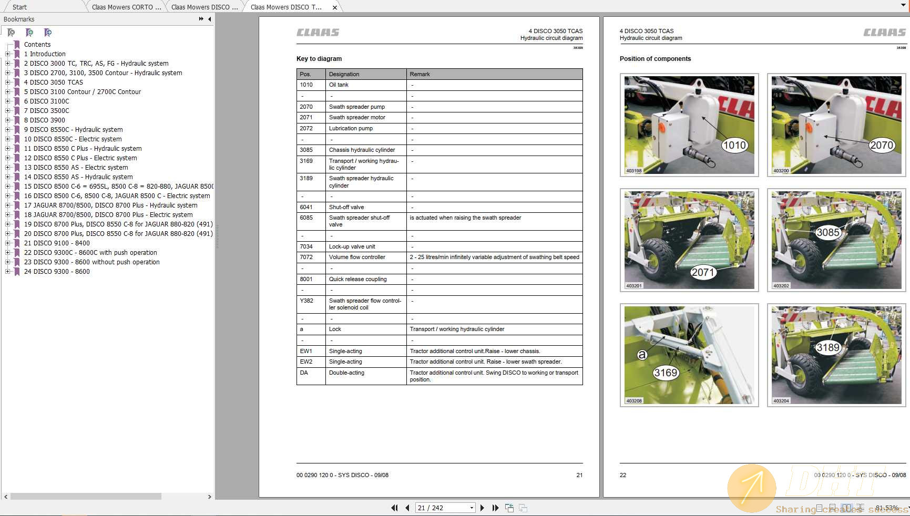Click the 'Volume flow controller' table cell
Viewport: 910px width, 516px height.
coord(366,257)
